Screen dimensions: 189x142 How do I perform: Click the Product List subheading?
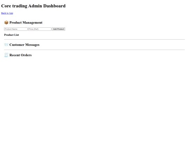(12, 35)
